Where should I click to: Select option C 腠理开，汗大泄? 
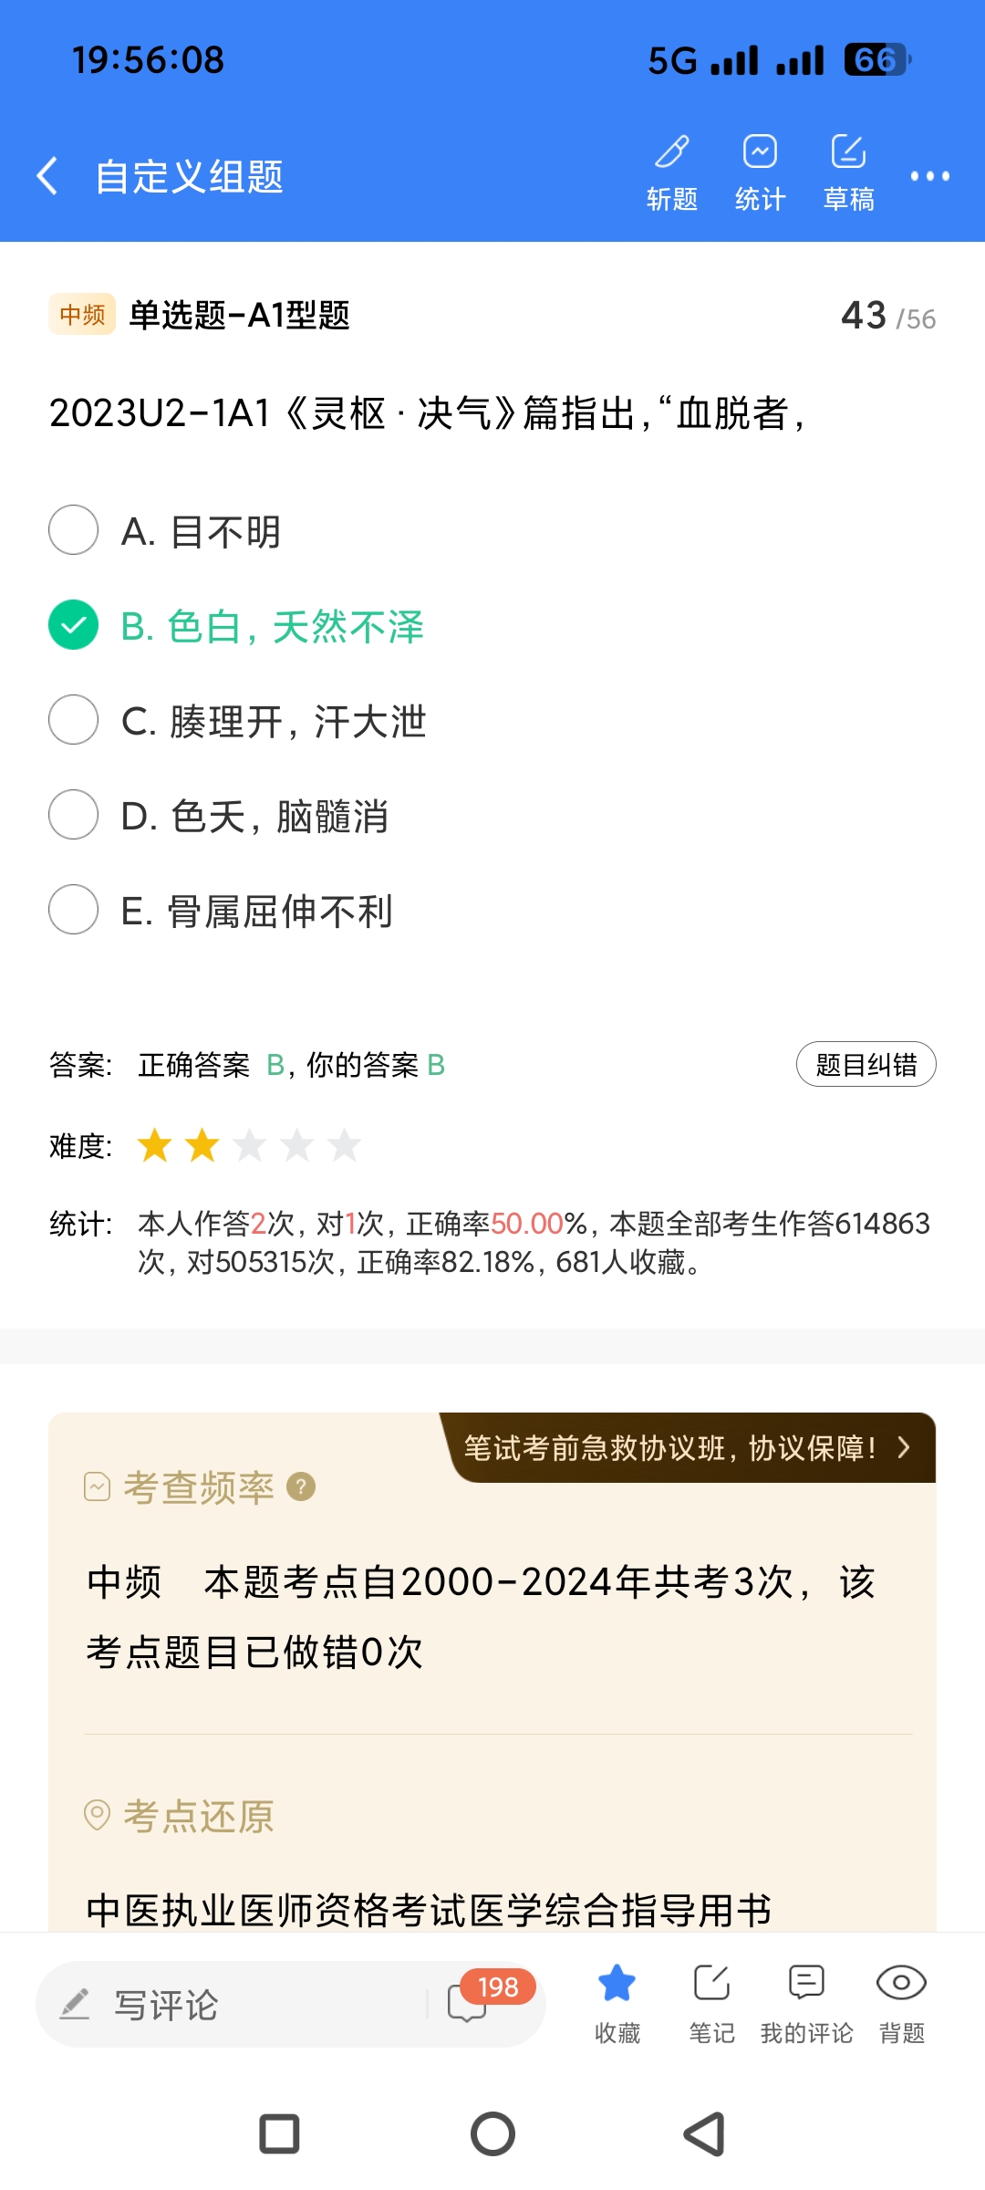coord(74,720)
